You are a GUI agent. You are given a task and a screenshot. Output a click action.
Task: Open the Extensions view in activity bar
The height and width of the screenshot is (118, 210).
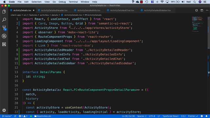[x=4, y=44]
